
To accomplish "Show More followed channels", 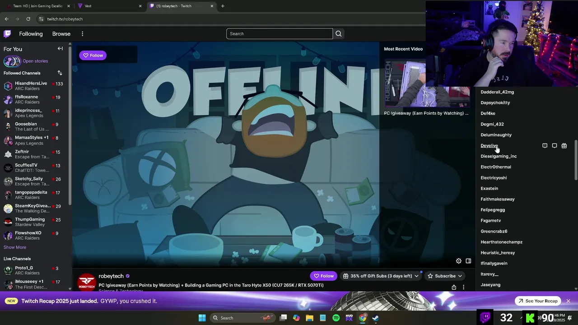I will point(15,247).
